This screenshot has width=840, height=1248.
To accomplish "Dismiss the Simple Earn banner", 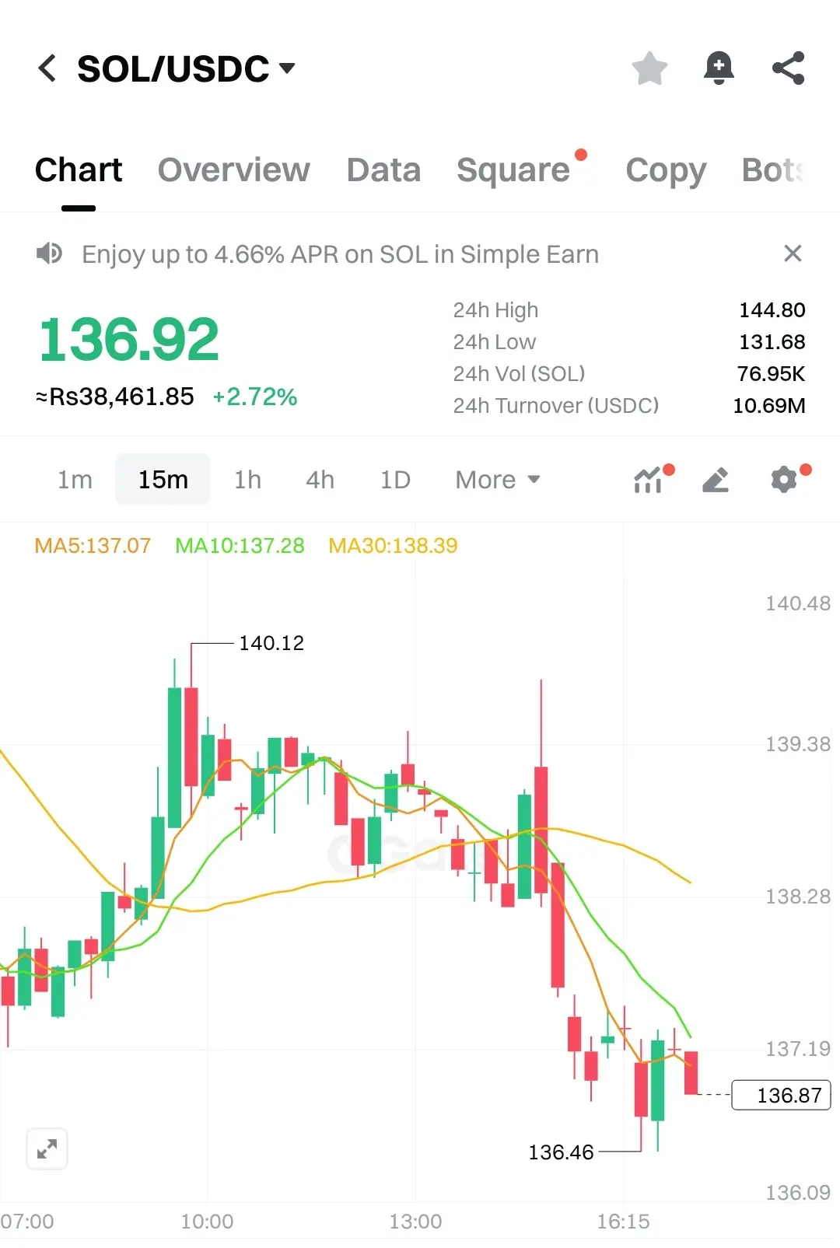I will [x=793, y=253].
